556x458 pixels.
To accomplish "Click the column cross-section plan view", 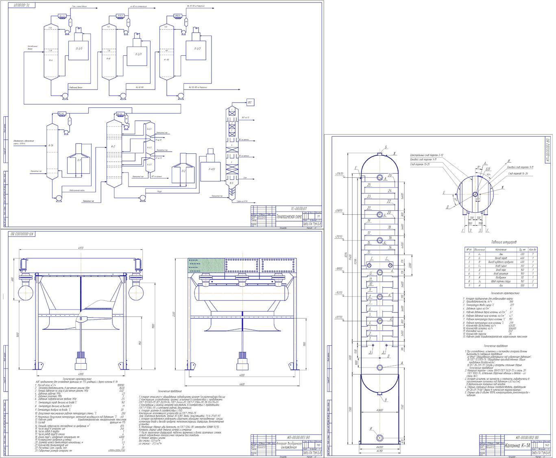I will [x=474, y=194].
